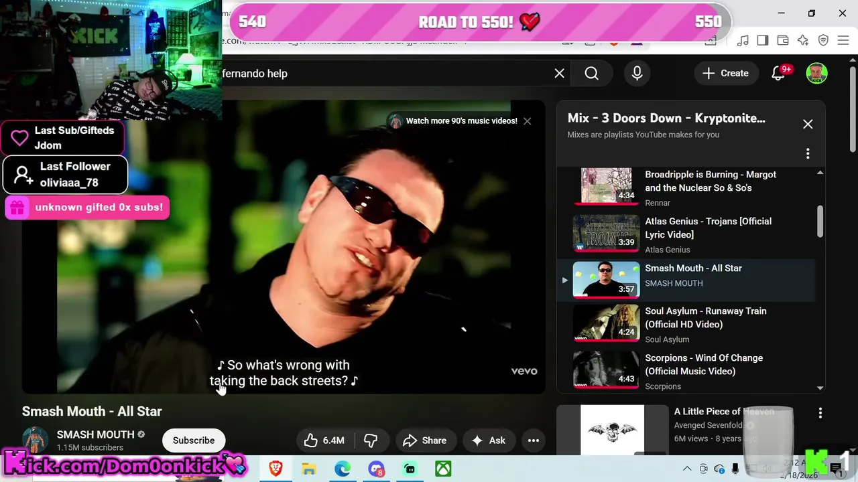858x482 pixels.
Task: Open 'A Little Piece of Heaven' recommended video
Action: click(x=724, y=411)
